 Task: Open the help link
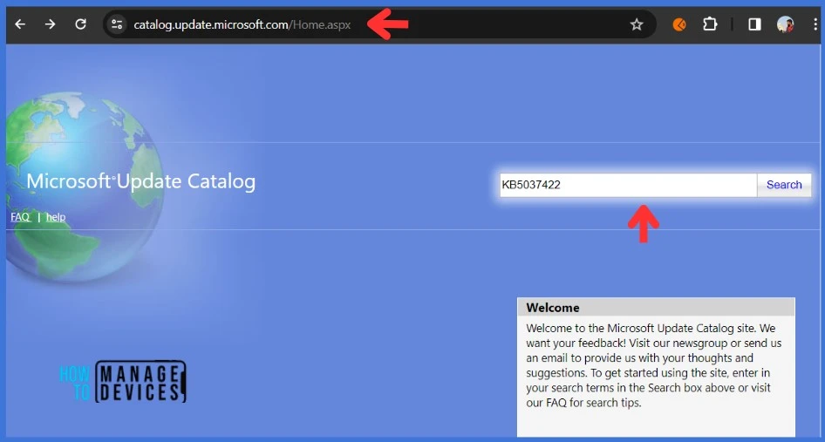click(x=56, y=217)
